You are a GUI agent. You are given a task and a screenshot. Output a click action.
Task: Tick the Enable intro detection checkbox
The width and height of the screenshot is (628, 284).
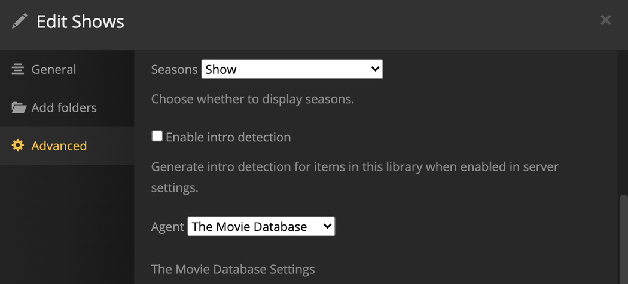pos(157,136)
